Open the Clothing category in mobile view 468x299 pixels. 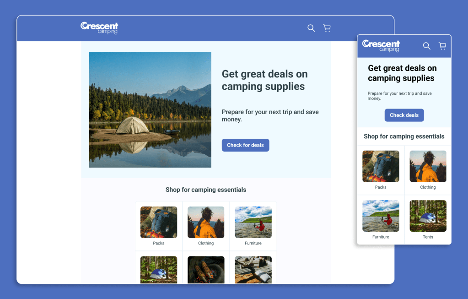pos(428,170)
